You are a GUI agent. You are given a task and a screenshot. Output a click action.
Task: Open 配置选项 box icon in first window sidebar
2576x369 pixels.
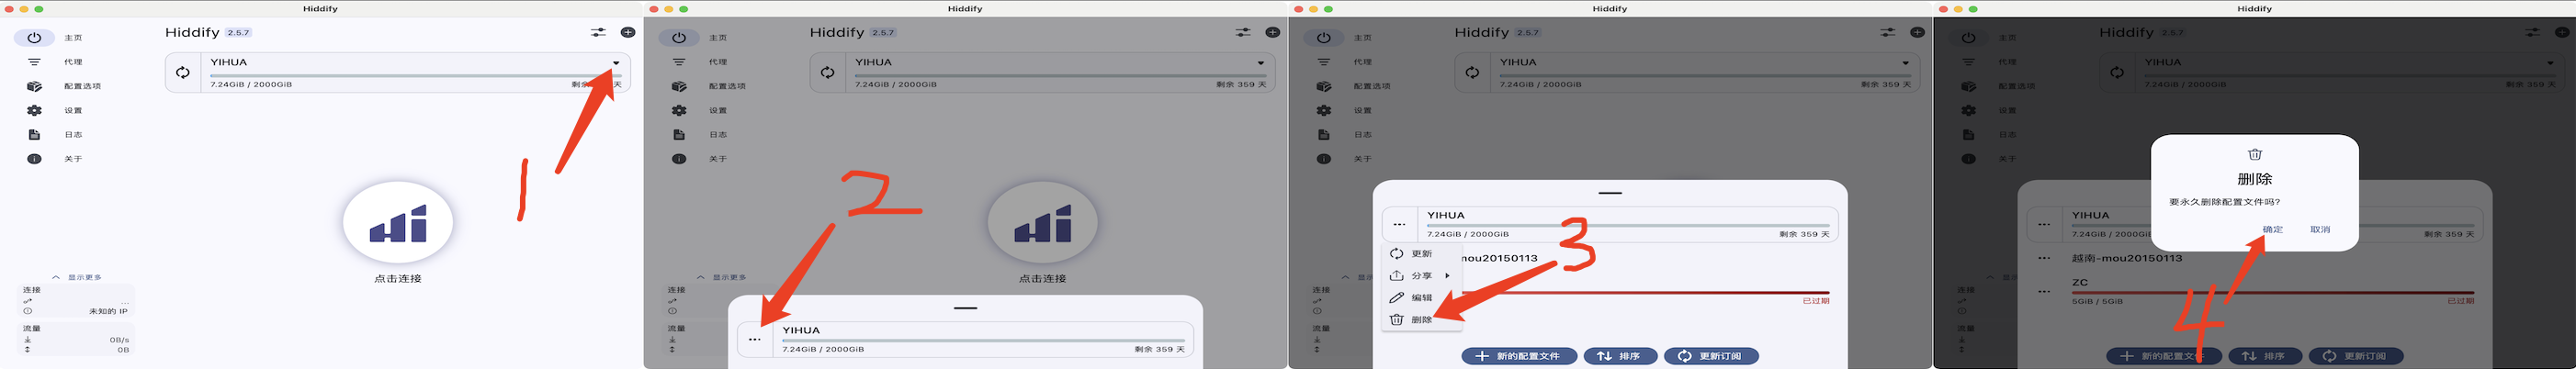point(34,86)
